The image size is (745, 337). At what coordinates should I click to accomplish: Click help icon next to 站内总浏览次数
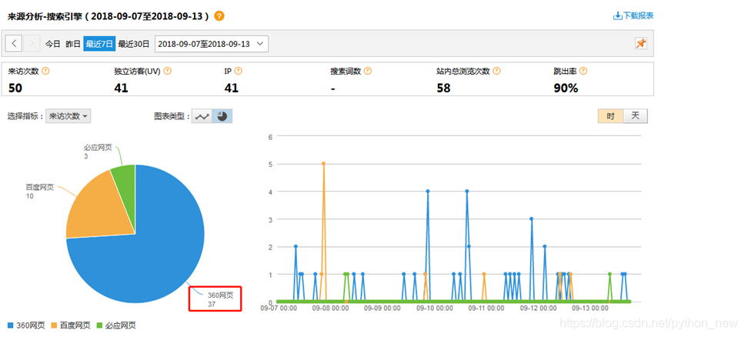496,71
